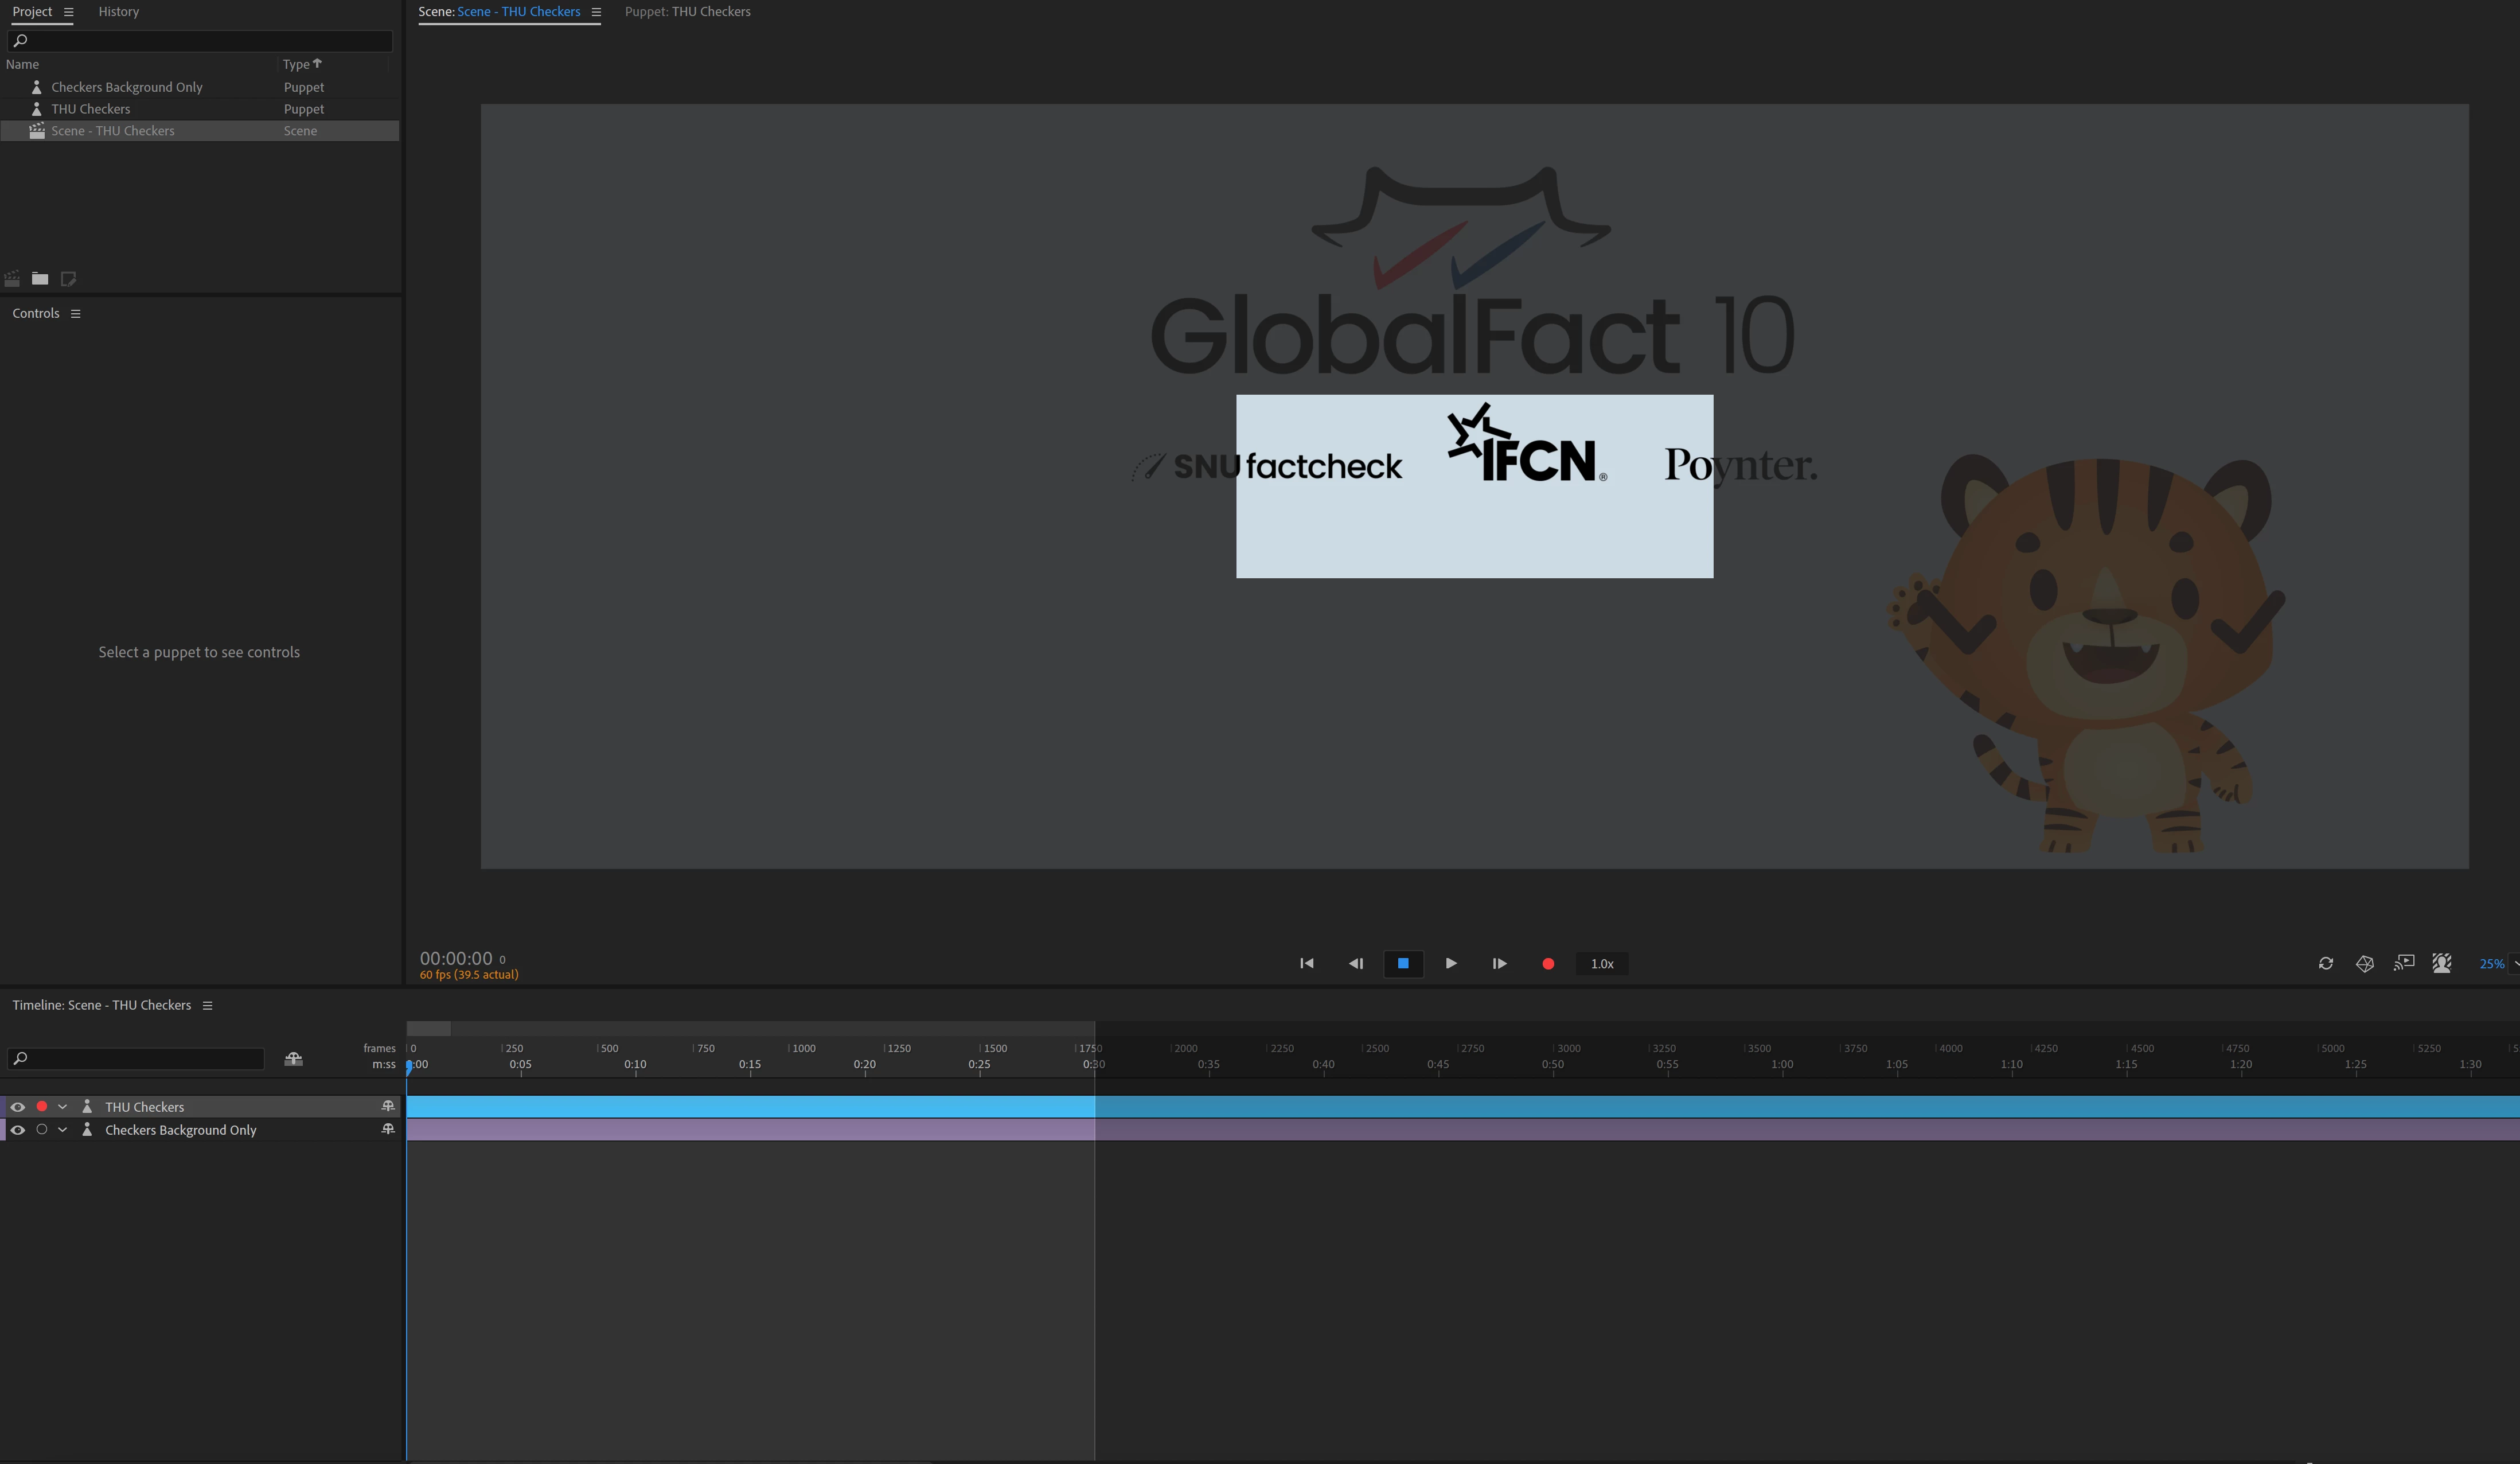Click the red Record button in transport

point(1548,964)
